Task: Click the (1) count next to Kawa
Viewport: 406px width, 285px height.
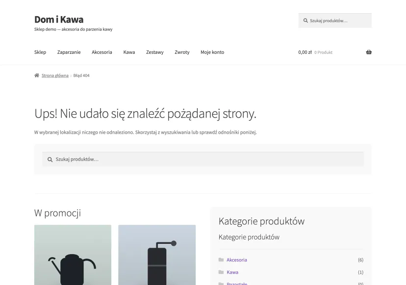Action: pos(360,272)
